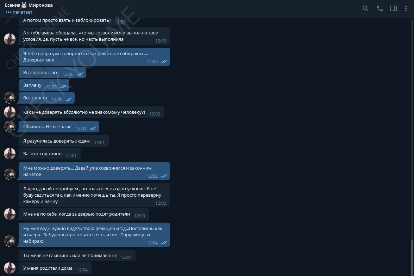Click the message 'Обычно... Не все злые'
414x276 pixels.
(59, 127)
